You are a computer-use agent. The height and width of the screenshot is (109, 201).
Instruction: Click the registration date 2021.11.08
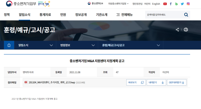tap(75, 72)
